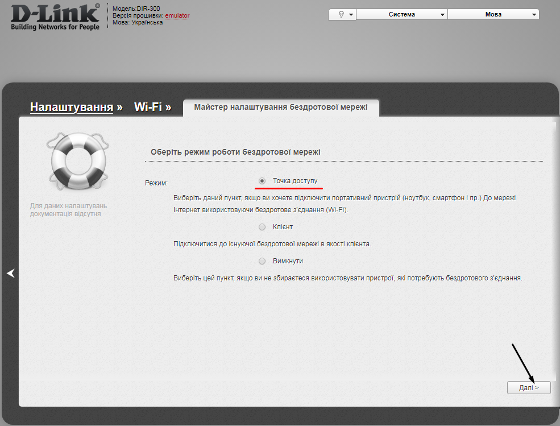Click the Клієнт label text
Screen dimensions: 560x426
[x=283, y=227]
